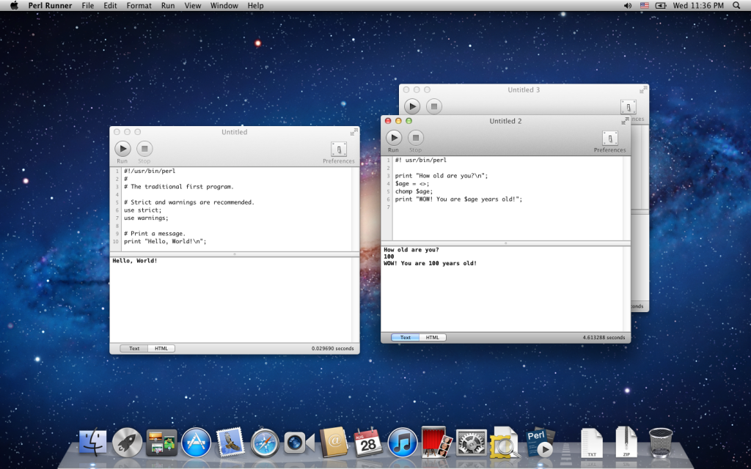
Task: Open the App Store from the Dock
Action: coord(196,442)
